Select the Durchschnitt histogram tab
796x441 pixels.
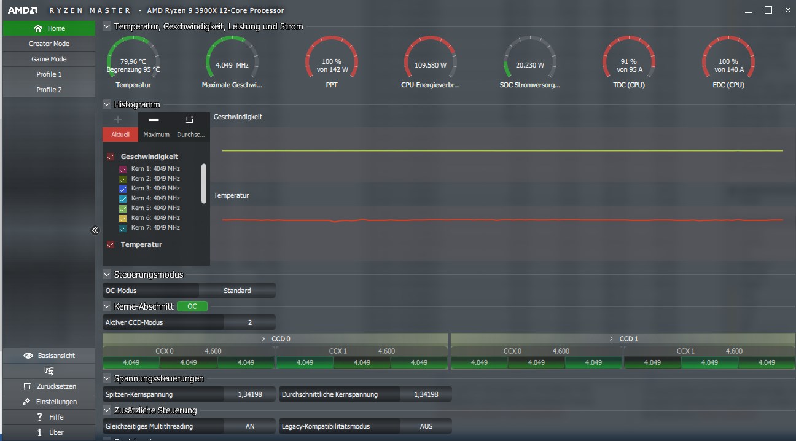point(191,135)
